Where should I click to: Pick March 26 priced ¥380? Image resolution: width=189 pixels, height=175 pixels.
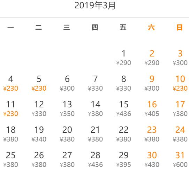pos(39,160)
